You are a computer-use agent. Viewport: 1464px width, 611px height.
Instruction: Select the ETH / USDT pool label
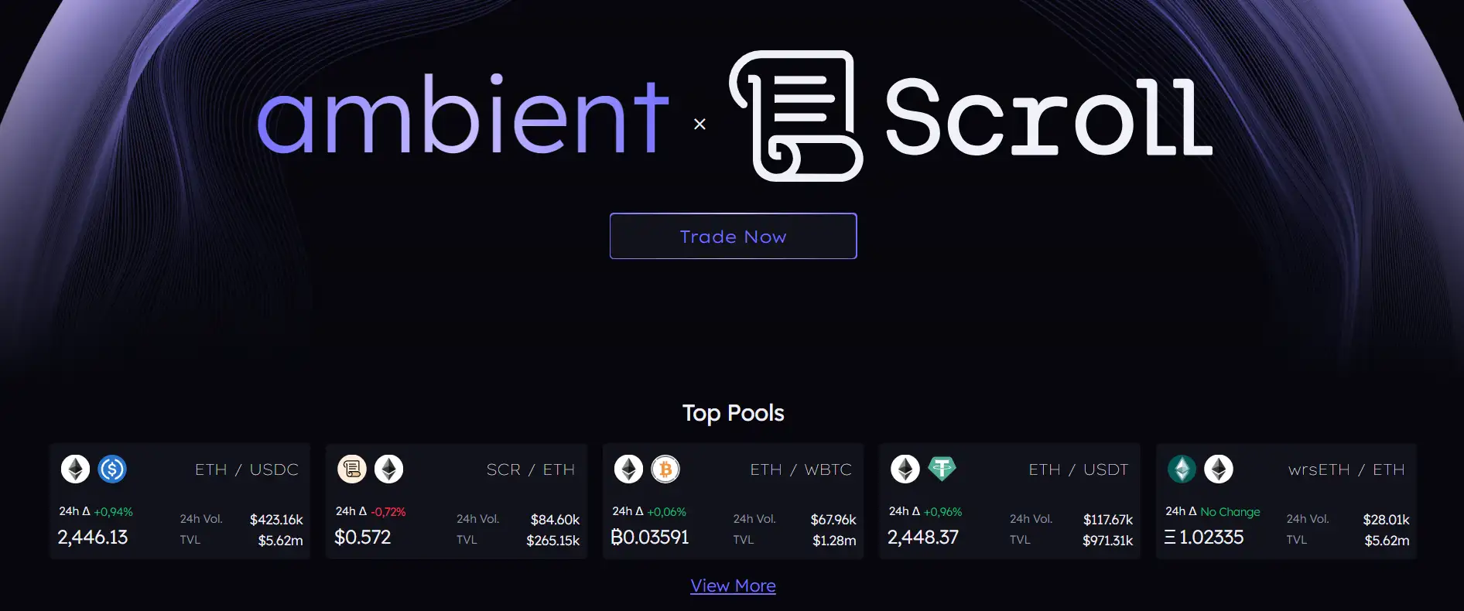1078,469
